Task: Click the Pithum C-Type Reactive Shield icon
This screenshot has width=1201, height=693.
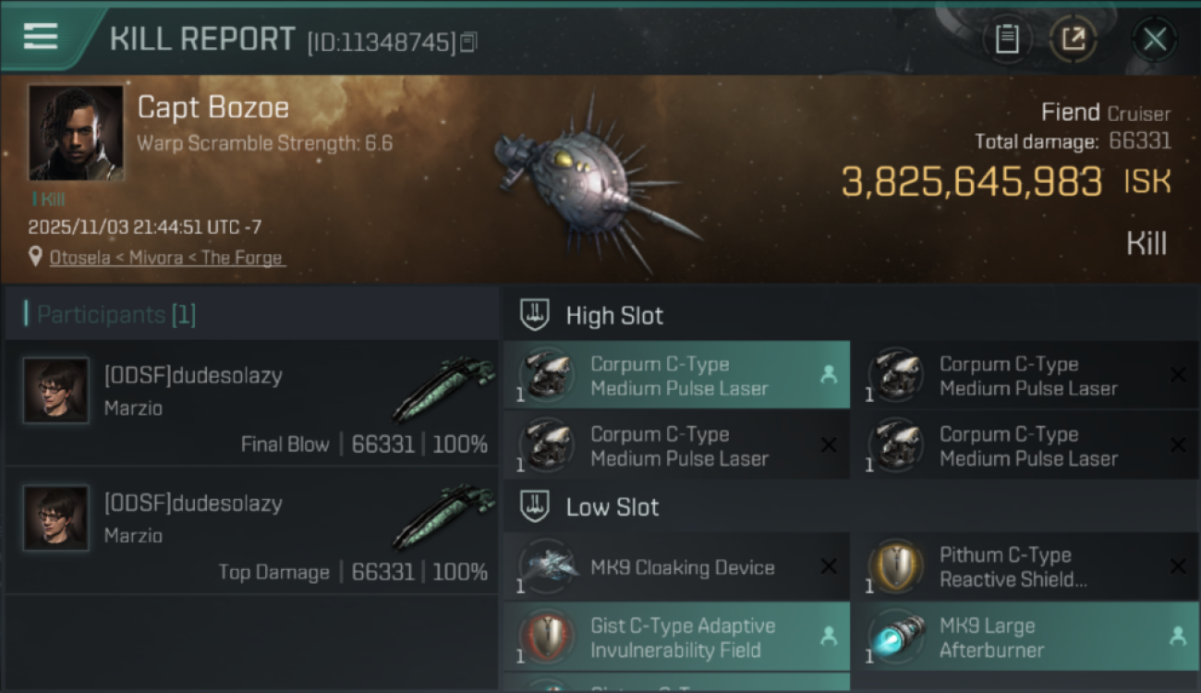Action: click(896, 567)
